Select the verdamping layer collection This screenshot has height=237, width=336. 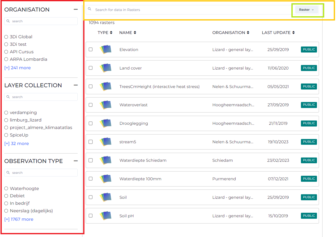6,113
